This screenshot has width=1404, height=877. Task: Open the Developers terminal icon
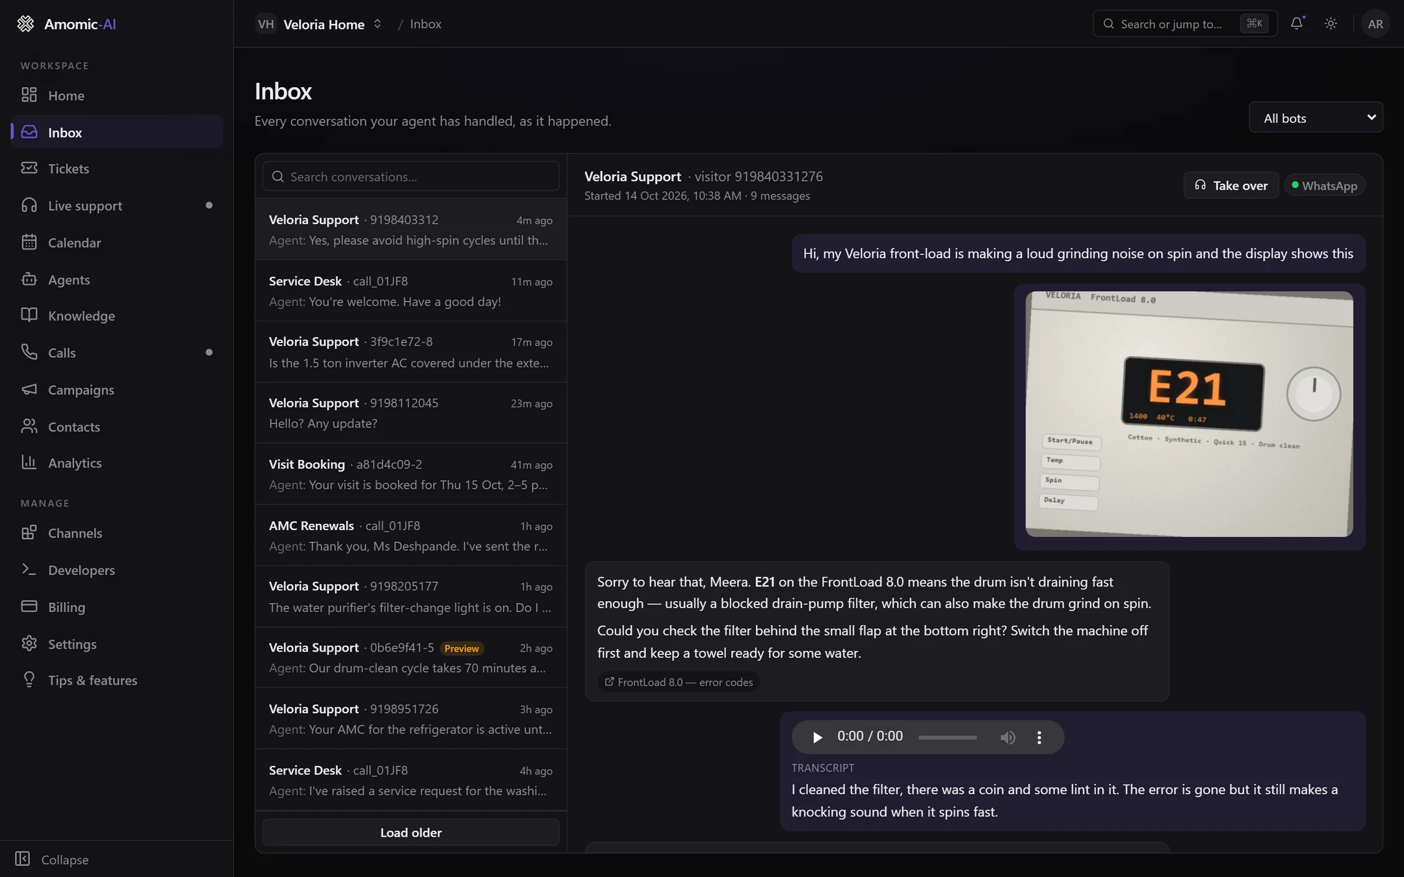(x=29, y=570)
